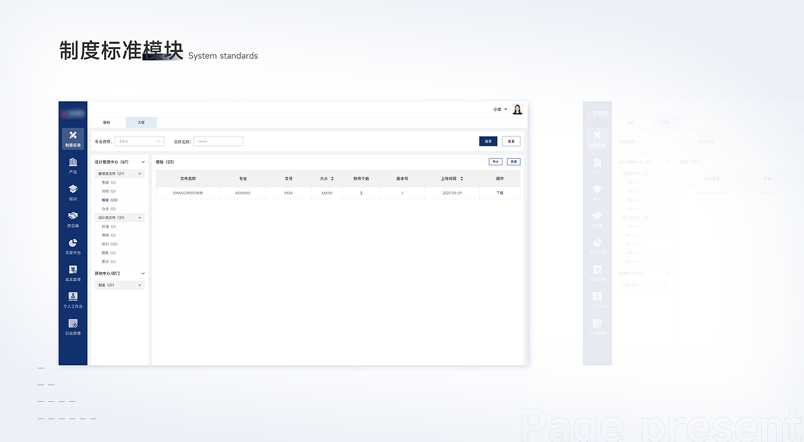Open 成本管理 yen icon in sidebar
804x442 pixels.
(x=73, y=273)
